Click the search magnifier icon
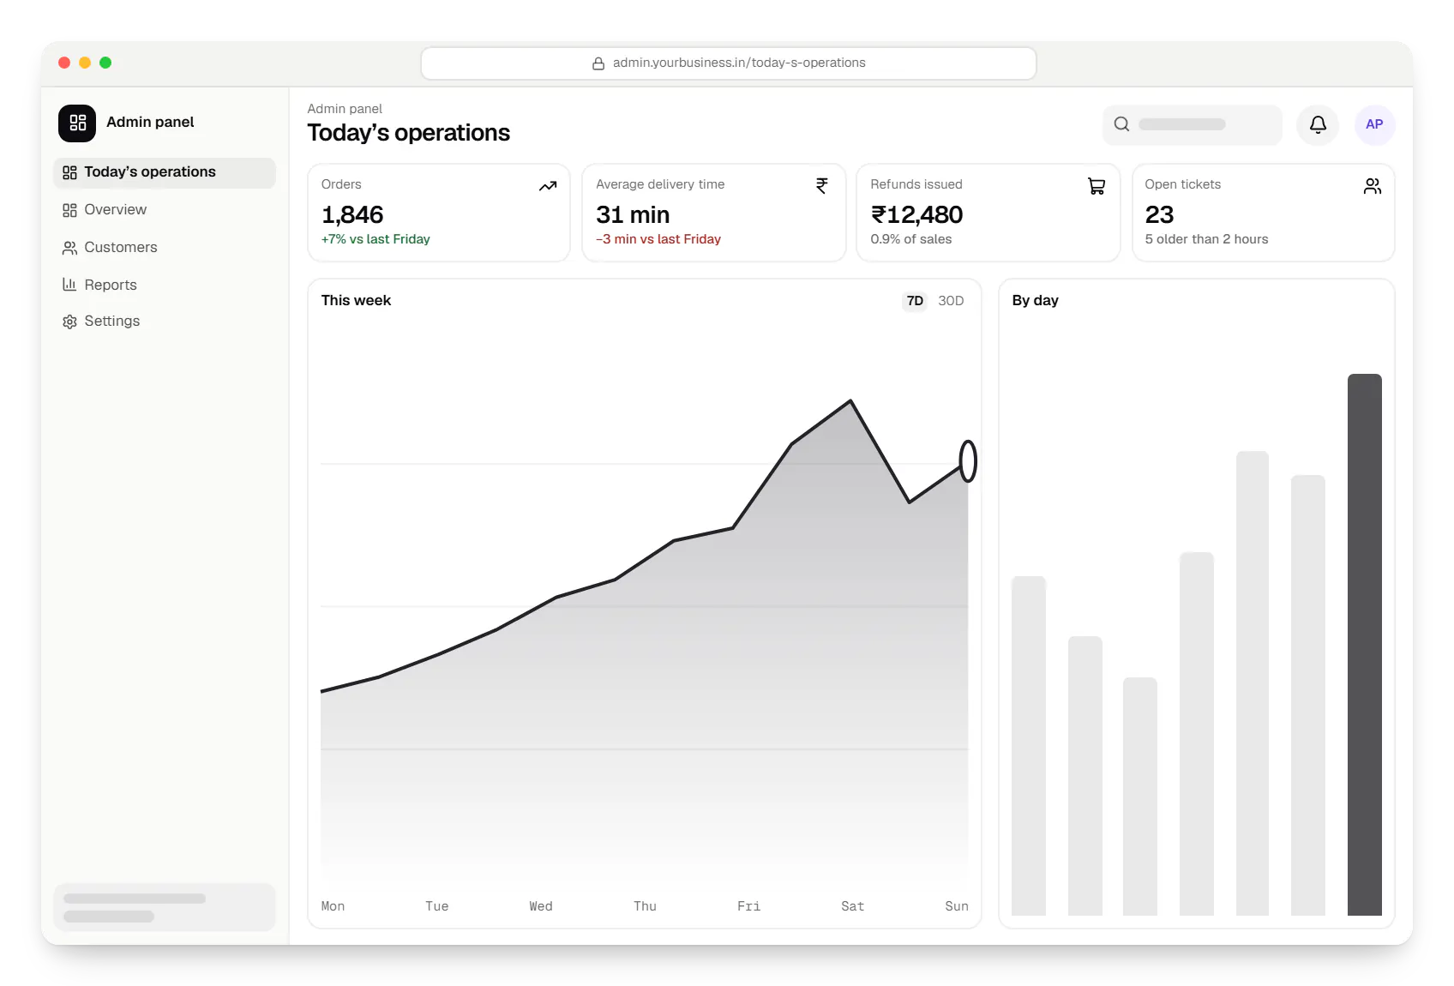Screen dimensions: 1454x986 [1121, 124]
